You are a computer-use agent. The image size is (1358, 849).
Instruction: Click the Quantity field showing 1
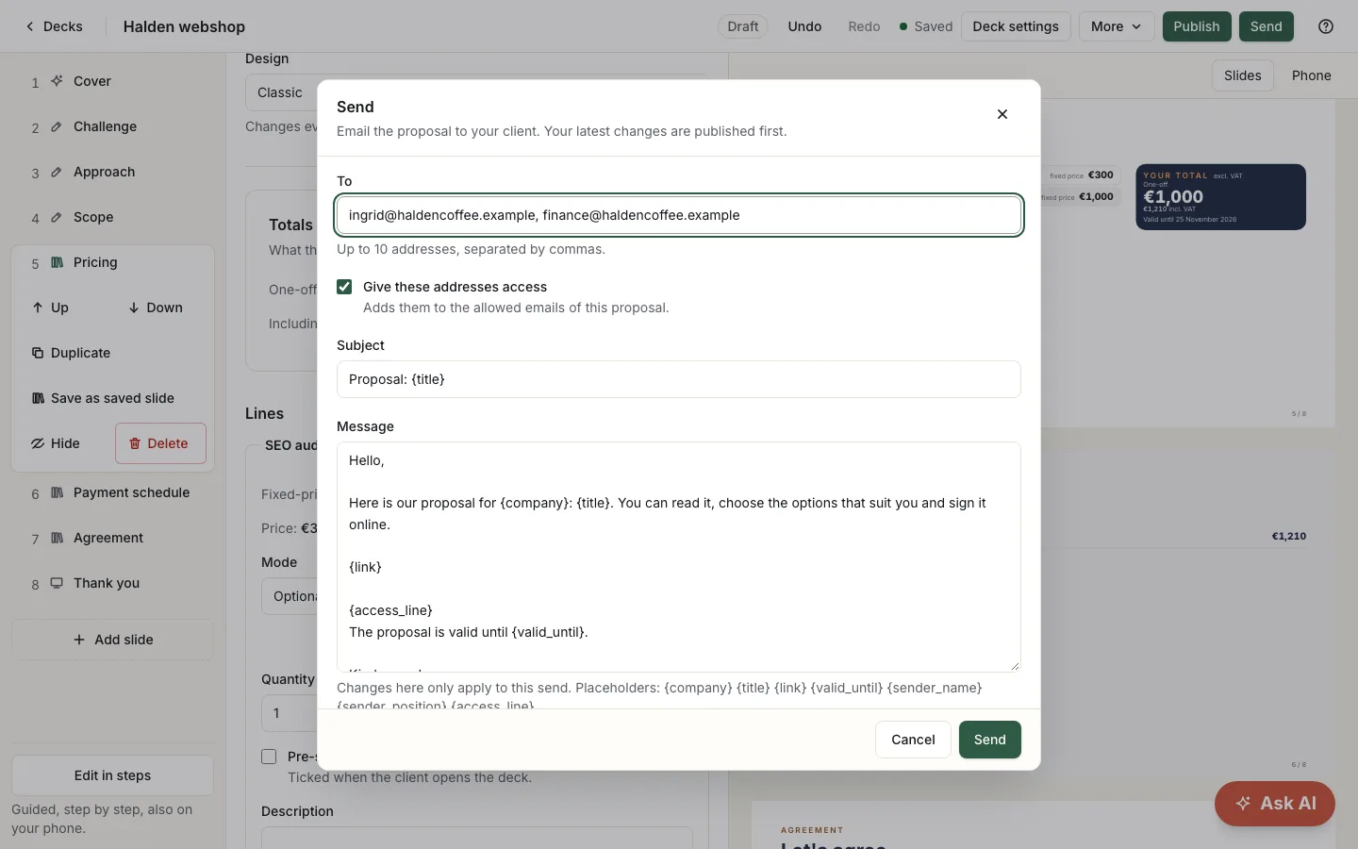pyautogui.click(x=290, y=713)
